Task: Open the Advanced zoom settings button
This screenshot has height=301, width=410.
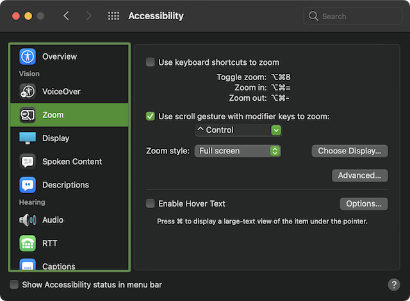Action: [359, 175]
